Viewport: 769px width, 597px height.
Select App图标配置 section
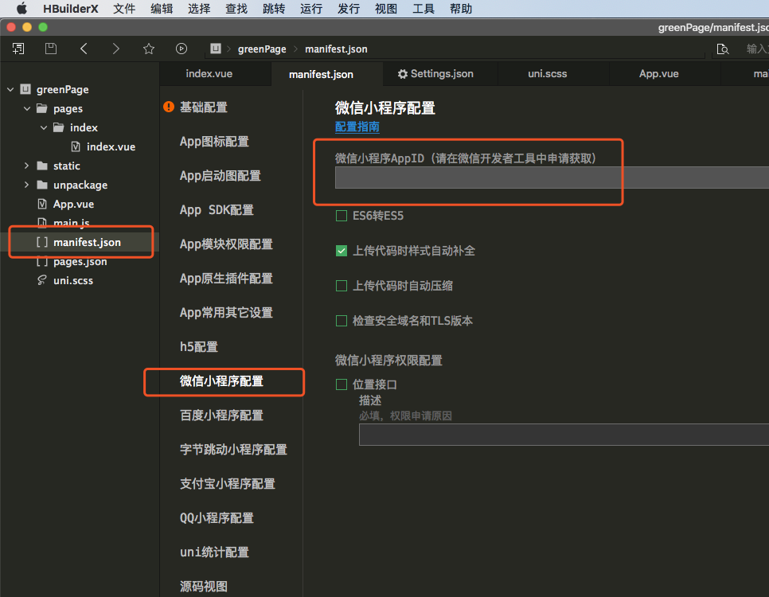(x=214, y=141)
